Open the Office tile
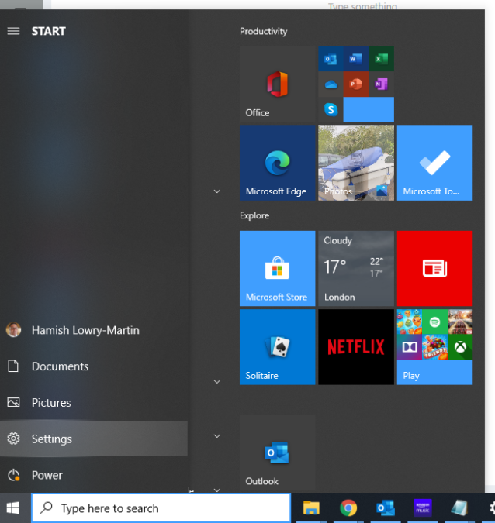The width and height of the screenshot is (495, 523). [277, 84]
